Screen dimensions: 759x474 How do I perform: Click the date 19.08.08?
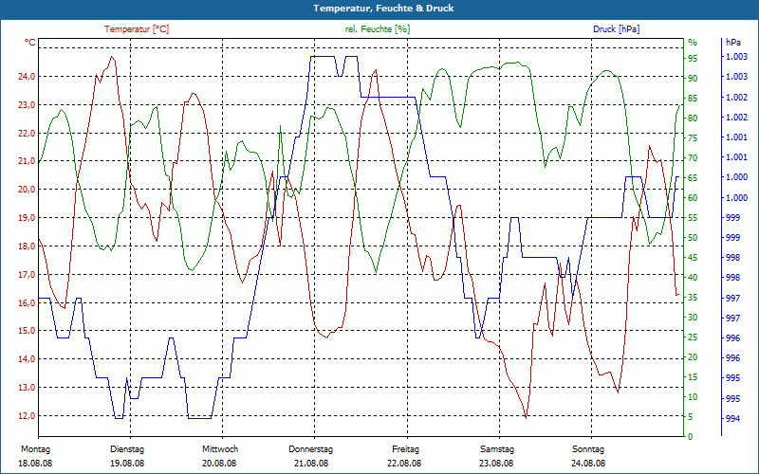(x=127, y=464)
